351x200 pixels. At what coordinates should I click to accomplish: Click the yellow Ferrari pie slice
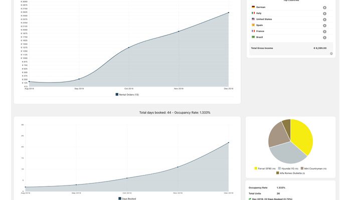coord(302,136)
